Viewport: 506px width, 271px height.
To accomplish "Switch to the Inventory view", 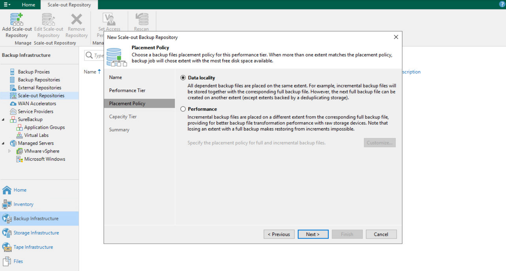I will pyautogui.click(x=23, y=204).
